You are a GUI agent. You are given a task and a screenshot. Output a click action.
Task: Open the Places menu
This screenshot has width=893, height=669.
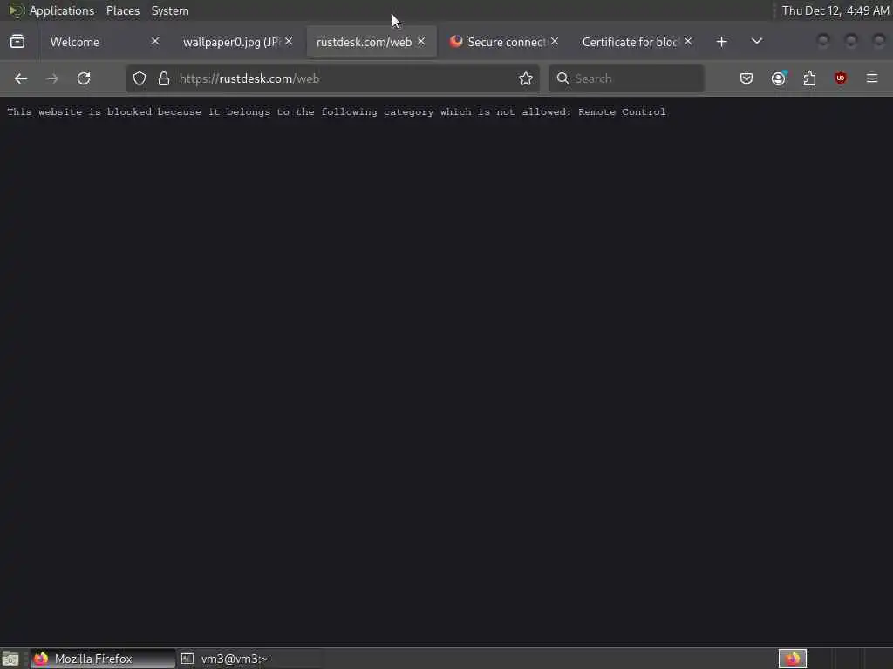point(123,10)
